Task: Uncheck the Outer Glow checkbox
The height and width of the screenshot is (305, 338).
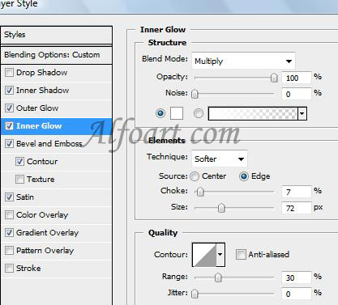Action: (9, 108)
